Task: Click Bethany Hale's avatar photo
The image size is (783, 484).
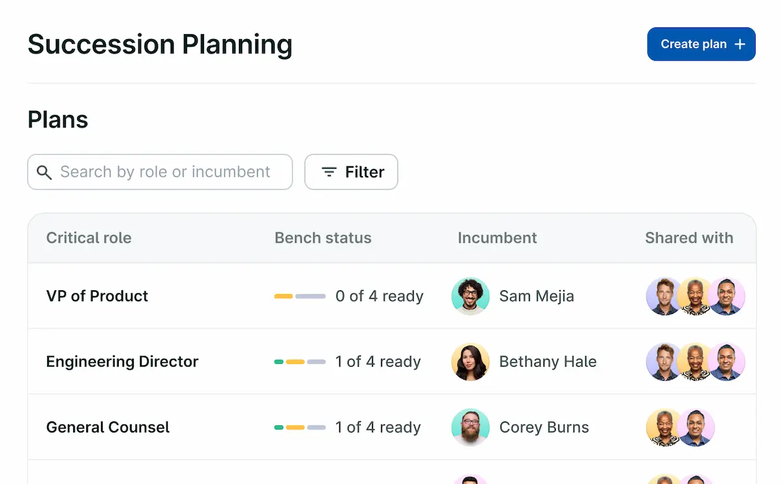Action: (470, 362)
